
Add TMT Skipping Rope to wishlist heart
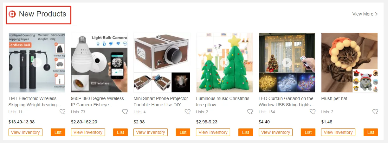[x=62, y=112]
